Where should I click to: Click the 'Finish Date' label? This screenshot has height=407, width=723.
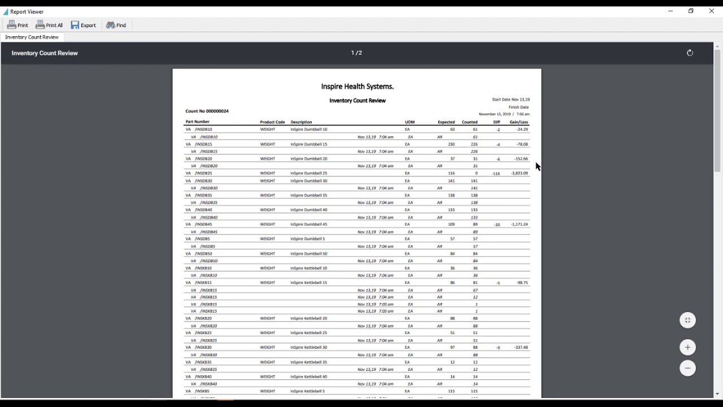(519, 107)
